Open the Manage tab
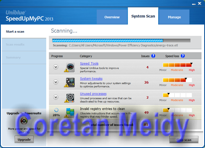The height and width of the screenshot is (148, 205). click(174, 17)
